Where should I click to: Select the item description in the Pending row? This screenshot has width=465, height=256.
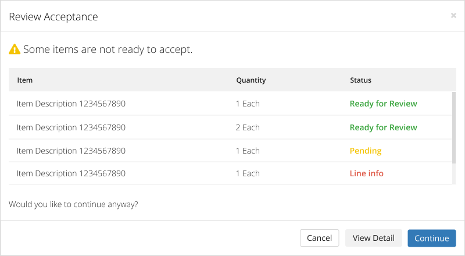pyautogui.click(x=71, y=151)
